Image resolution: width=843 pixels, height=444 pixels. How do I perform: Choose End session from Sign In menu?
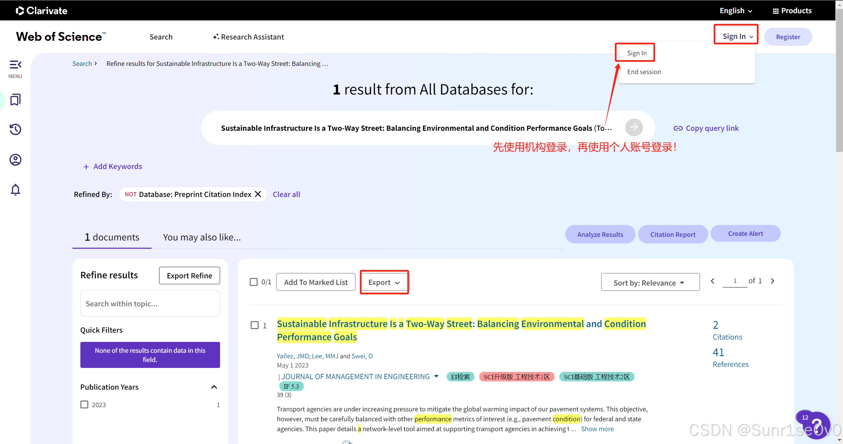pyautogui.click(x=644, y=72)
